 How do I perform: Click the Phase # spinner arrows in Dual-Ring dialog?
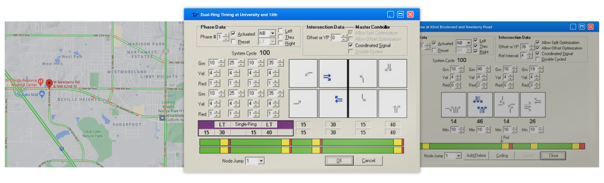coord(226,37)
